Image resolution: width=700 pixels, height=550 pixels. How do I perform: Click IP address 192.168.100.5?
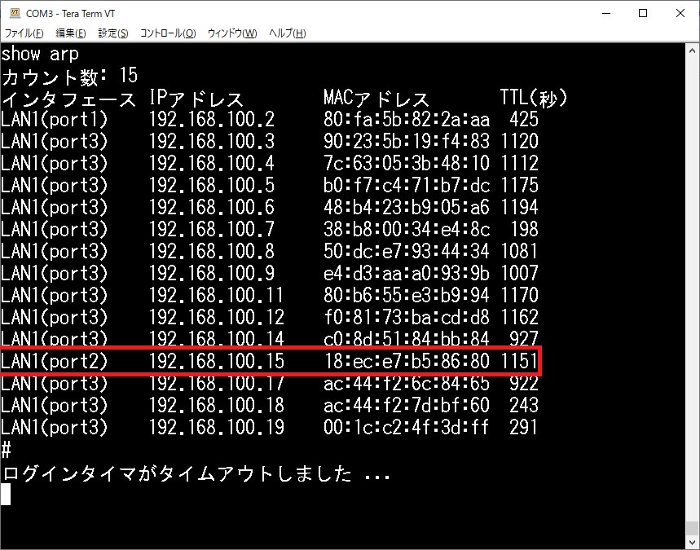pyautogui.click(x=212, y=185)
